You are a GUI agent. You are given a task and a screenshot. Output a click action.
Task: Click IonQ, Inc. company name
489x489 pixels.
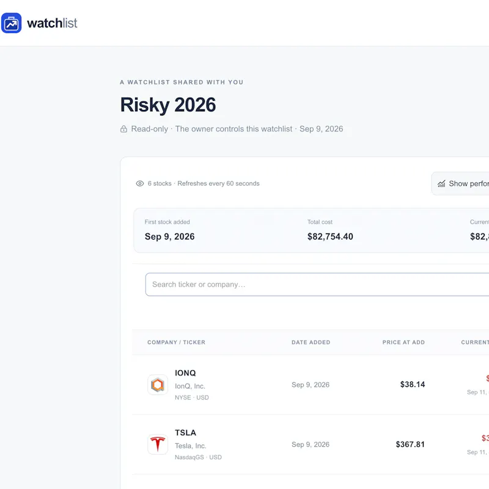coord(190,386)
